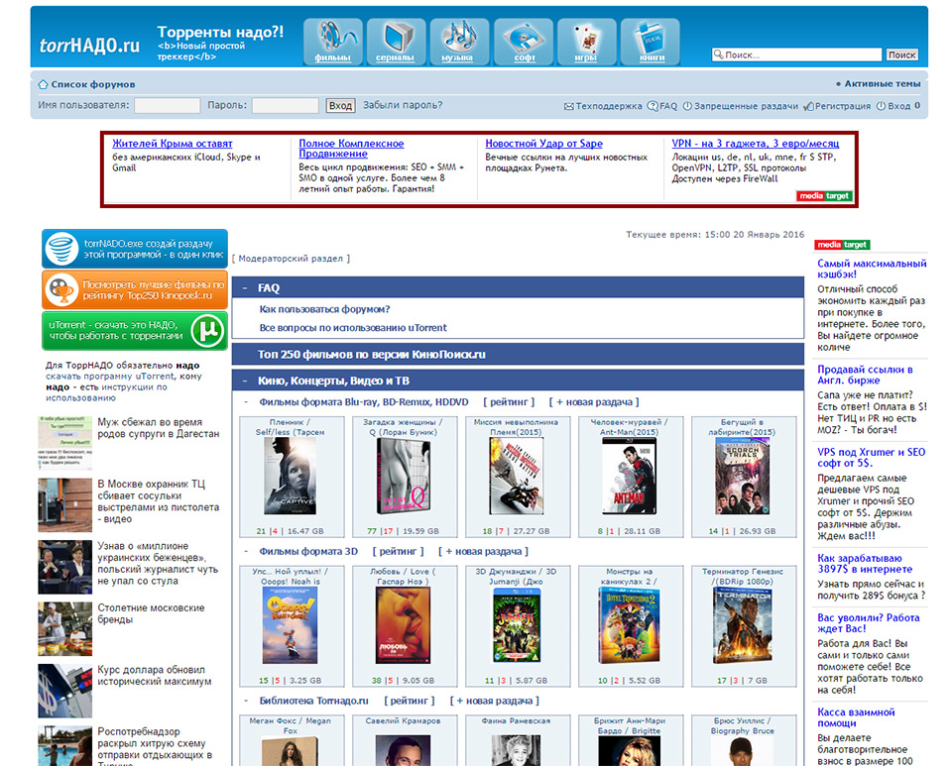The width and height of the screenshot is (950, 766).
Task: Click the Техподдержка envelope icon
Action: tap(569, 106)
